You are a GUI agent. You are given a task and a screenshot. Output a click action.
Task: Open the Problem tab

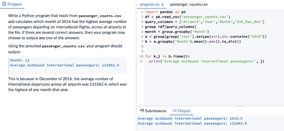pos(12,4)
